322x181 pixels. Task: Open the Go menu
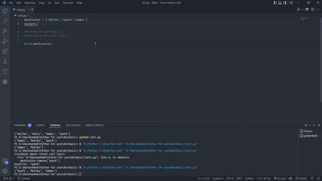coord(49,3)
